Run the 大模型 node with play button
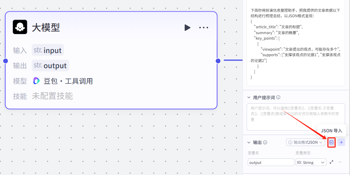The width and height of the screenshot is (350, 175). click(x=187, y=28)
